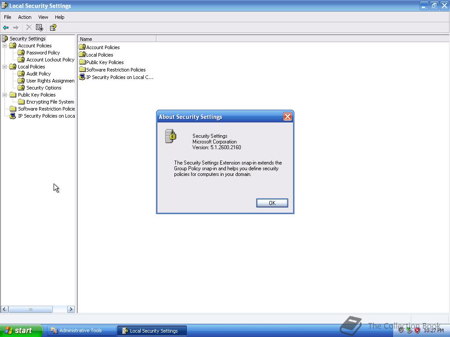Click the Software Restriction Policies icon in the list pane
The height and width of the screenshot is (337, 450).
click(x=82, y=69)
